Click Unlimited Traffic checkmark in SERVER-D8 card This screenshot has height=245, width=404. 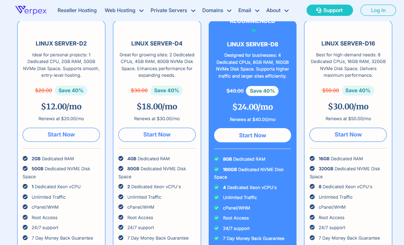tap(217, 197)
